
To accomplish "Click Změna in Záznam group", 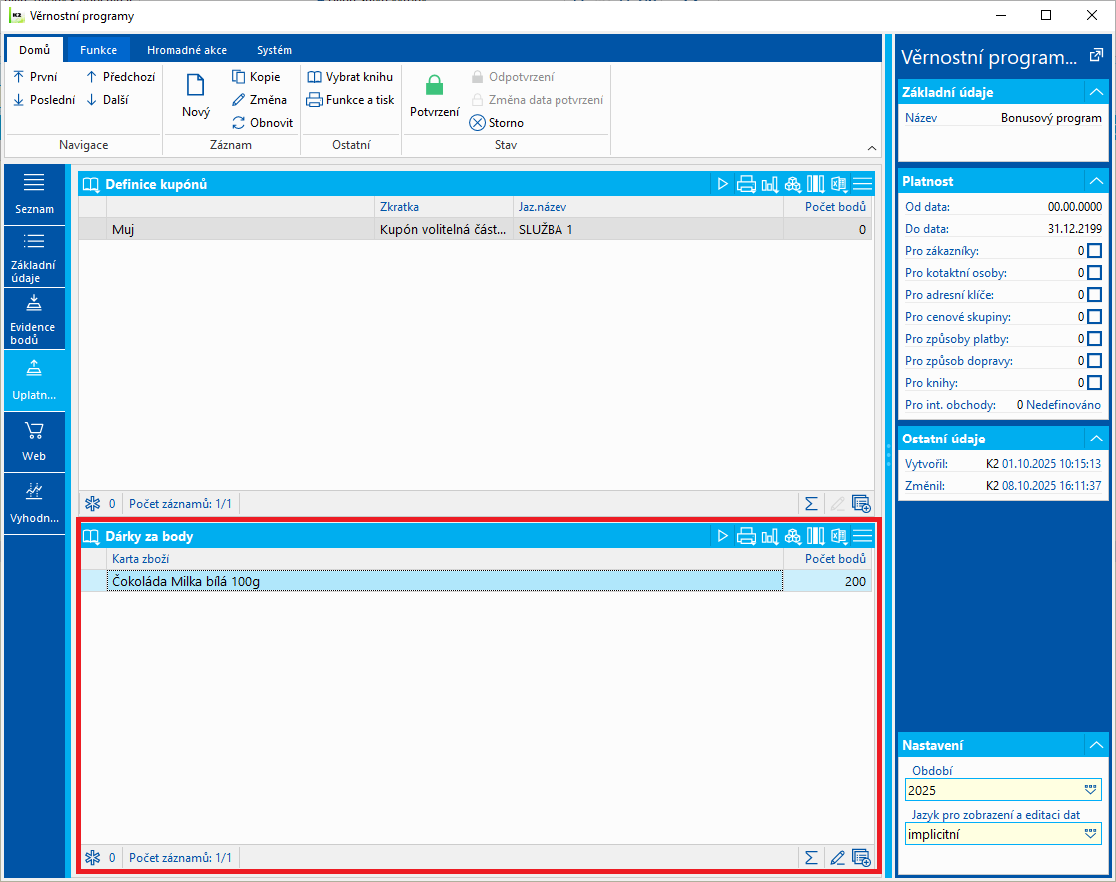I will 259,100.
